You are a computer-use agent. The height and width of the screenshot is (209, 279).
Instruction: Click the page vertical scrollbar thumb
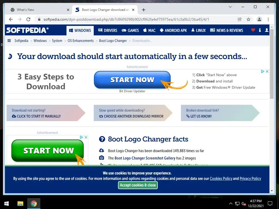click(272, 64)
